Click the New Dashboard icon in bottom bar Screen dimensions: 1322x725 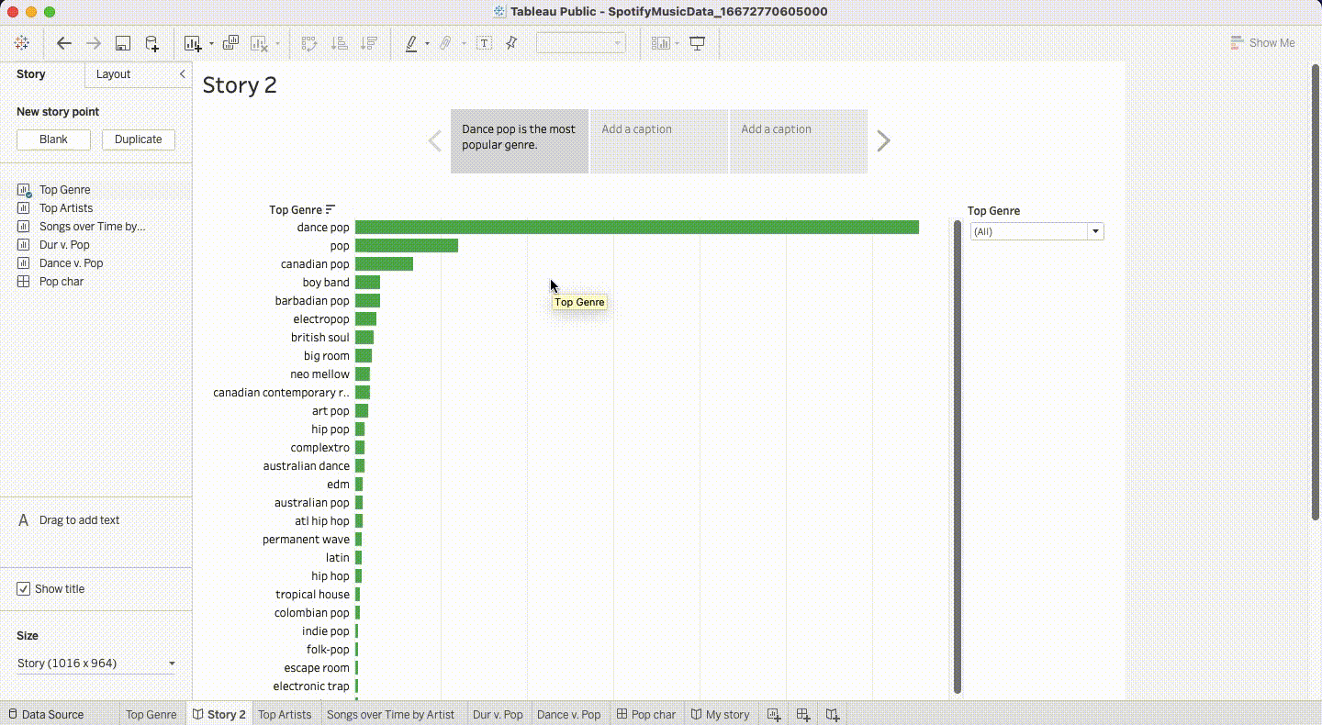tap(803, 715)
